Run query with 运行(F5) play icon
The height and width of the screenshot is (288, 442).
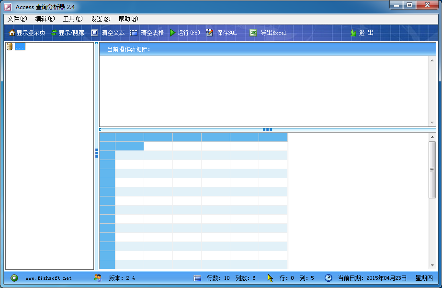point(173,33)
